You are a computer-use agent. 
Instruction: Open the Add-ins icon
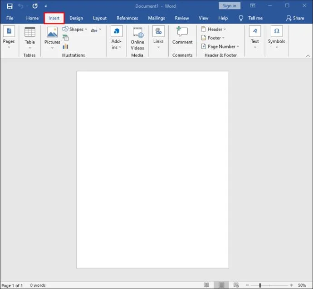tap(117, 31)
